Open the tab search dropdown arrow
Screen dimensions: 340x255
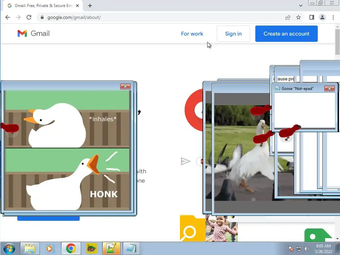coord(301,6)
